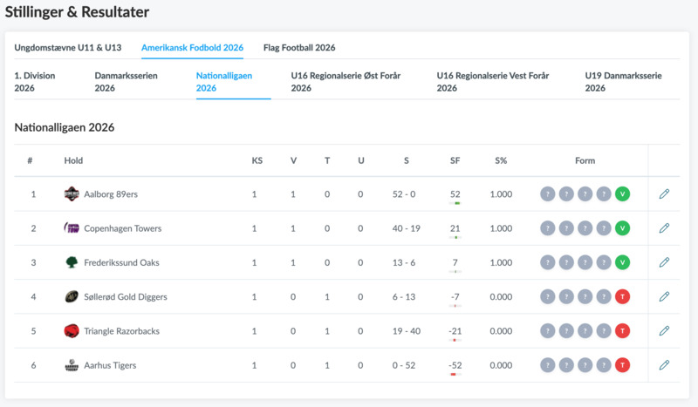
Task: Click edit pencil for Copenhagen Towers row
Action: click(664, 228)
